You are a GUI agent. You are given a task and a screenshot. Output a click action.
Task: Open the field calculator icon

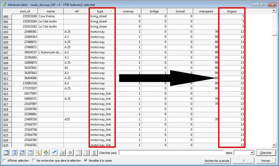[x=94, y=152]
